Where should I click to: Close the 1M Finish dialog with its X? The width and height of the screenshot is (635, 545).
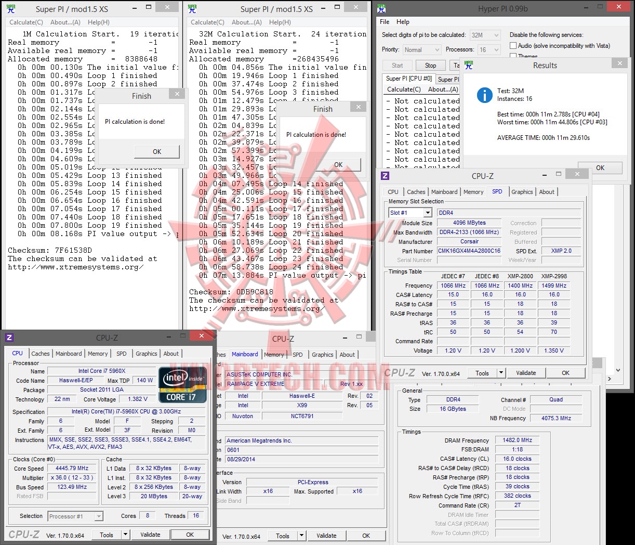pyautogui.click(x=177, y=94)
